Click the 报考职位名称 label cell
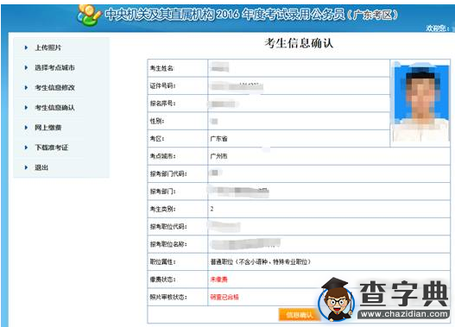 178,244
